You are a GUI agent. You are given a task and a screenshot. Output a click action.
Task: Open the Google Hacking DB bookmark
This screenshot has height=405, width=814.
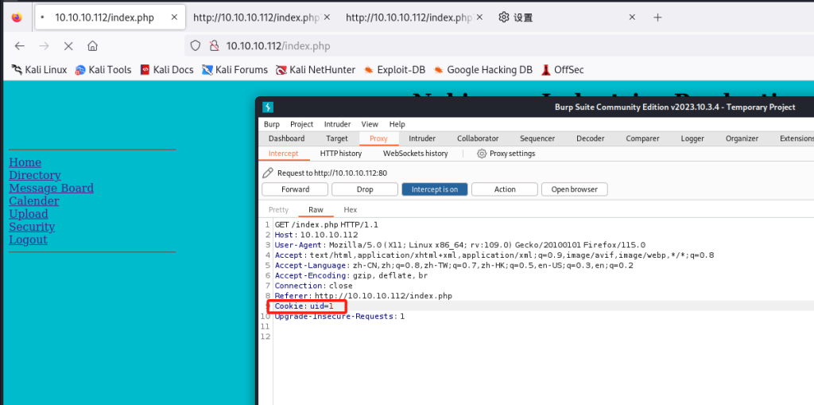[x=483, y=70]
